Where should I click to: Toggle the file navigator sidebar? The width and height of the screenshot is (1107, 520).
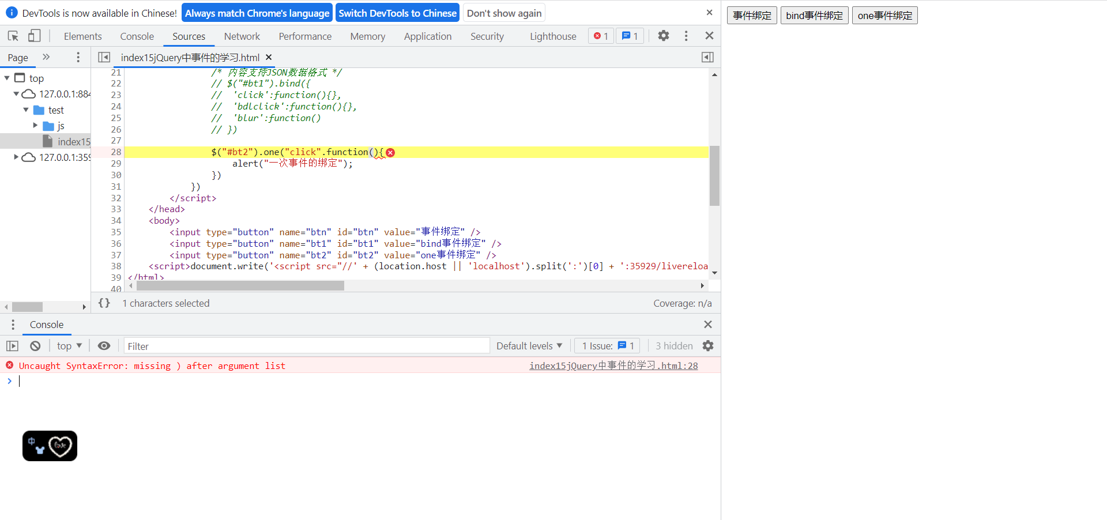104,57
